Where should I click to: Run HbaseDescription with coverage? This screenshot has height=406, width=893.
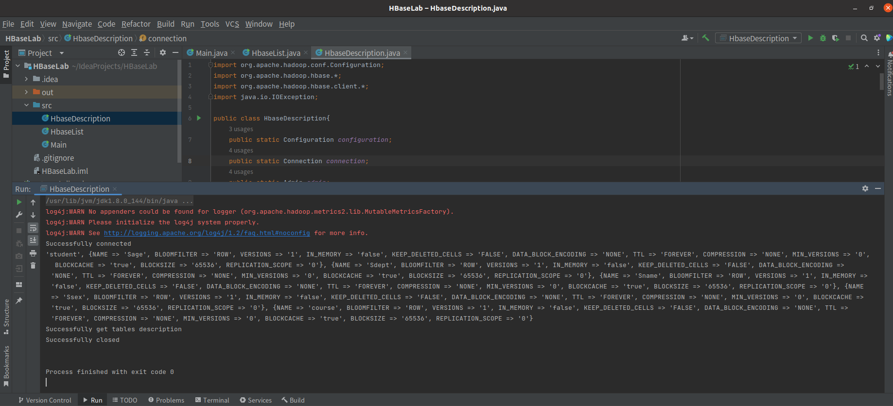(836, 38)
